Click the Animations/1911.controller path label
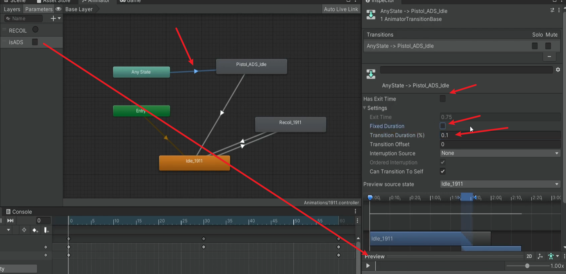566x274 pixels. click(331, 202)
